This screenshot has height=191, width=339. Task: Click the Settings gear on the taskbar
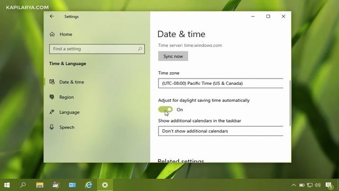point(105,185)
